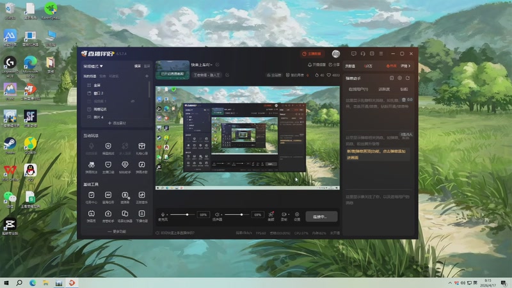This screenshot has width=512, height=288.
Task: Open the last 互动玩法 tool in second row
Action: 141,167
